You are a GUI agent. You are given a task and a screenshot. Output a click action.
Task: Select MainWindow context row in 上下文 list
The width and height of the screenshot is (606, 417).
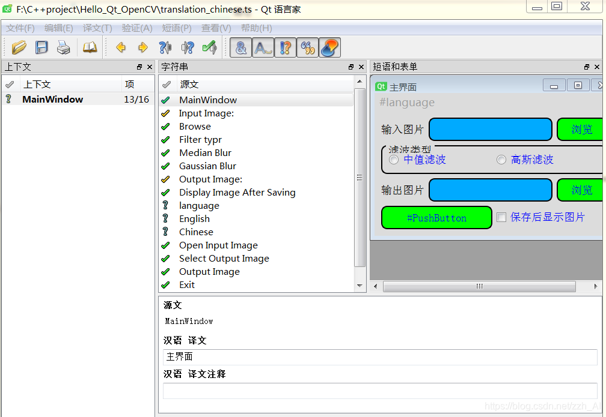[78, 100]
